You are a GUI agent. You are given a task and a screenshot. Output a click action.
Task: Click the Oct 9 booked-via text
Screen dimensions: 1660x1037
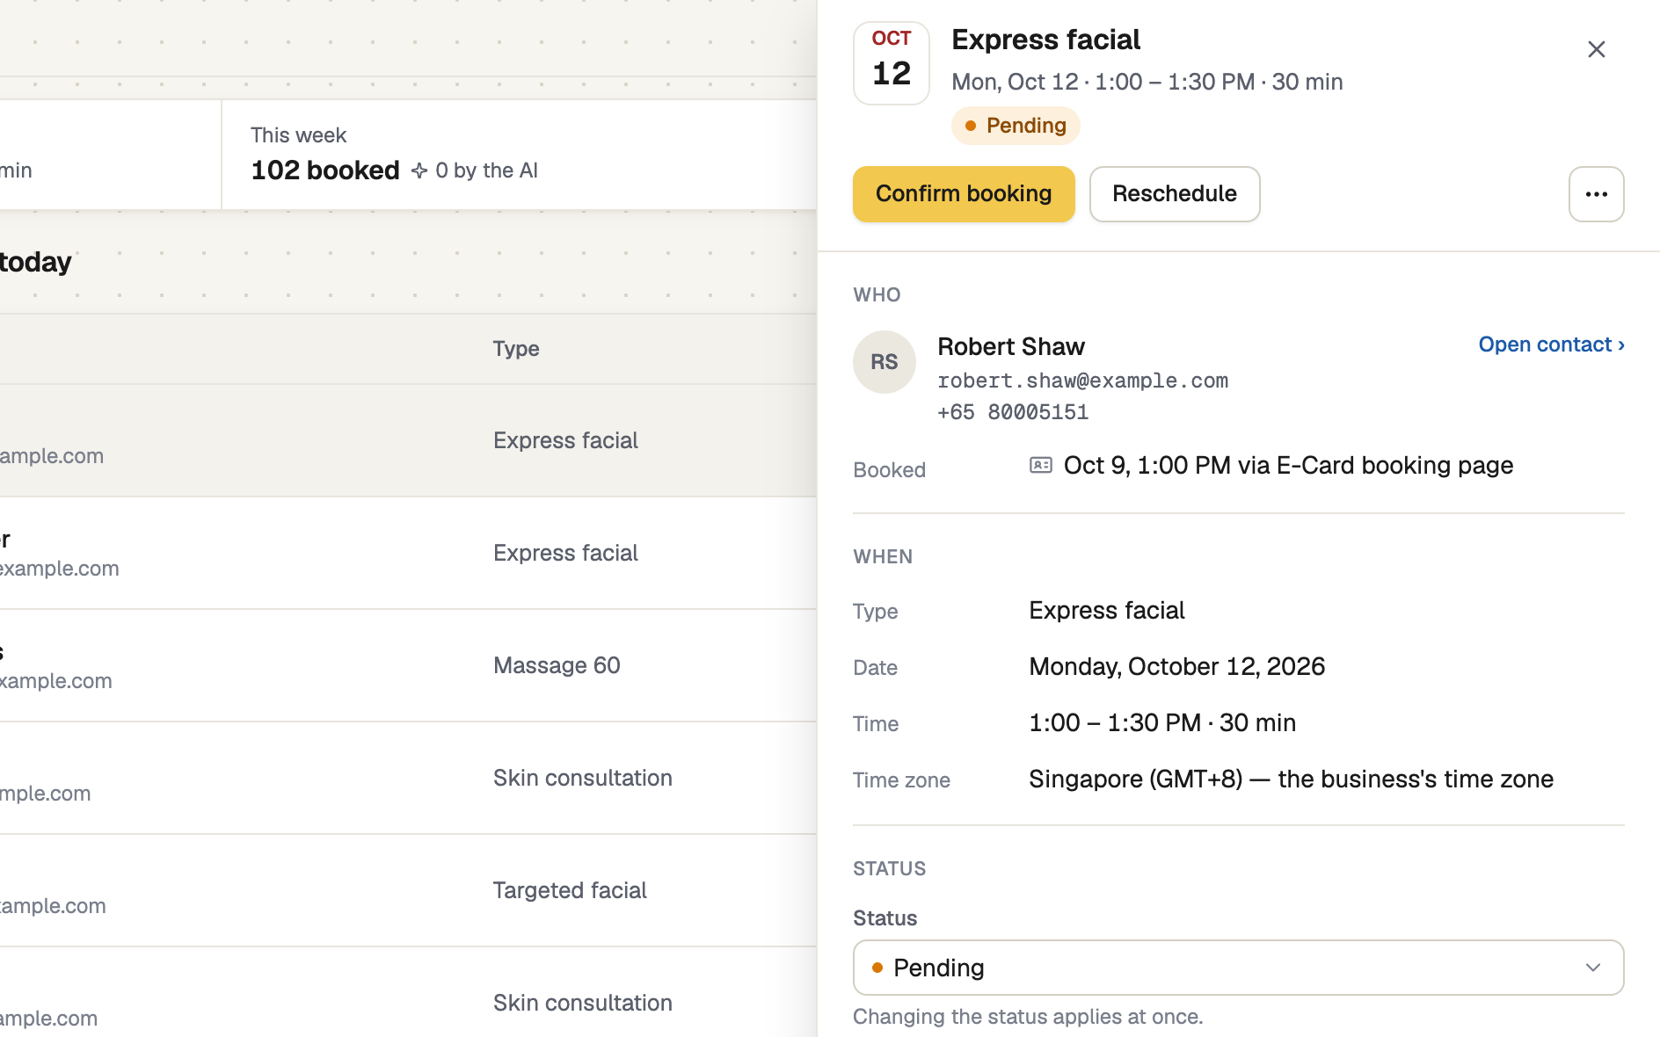click(x=1289, y=466)
